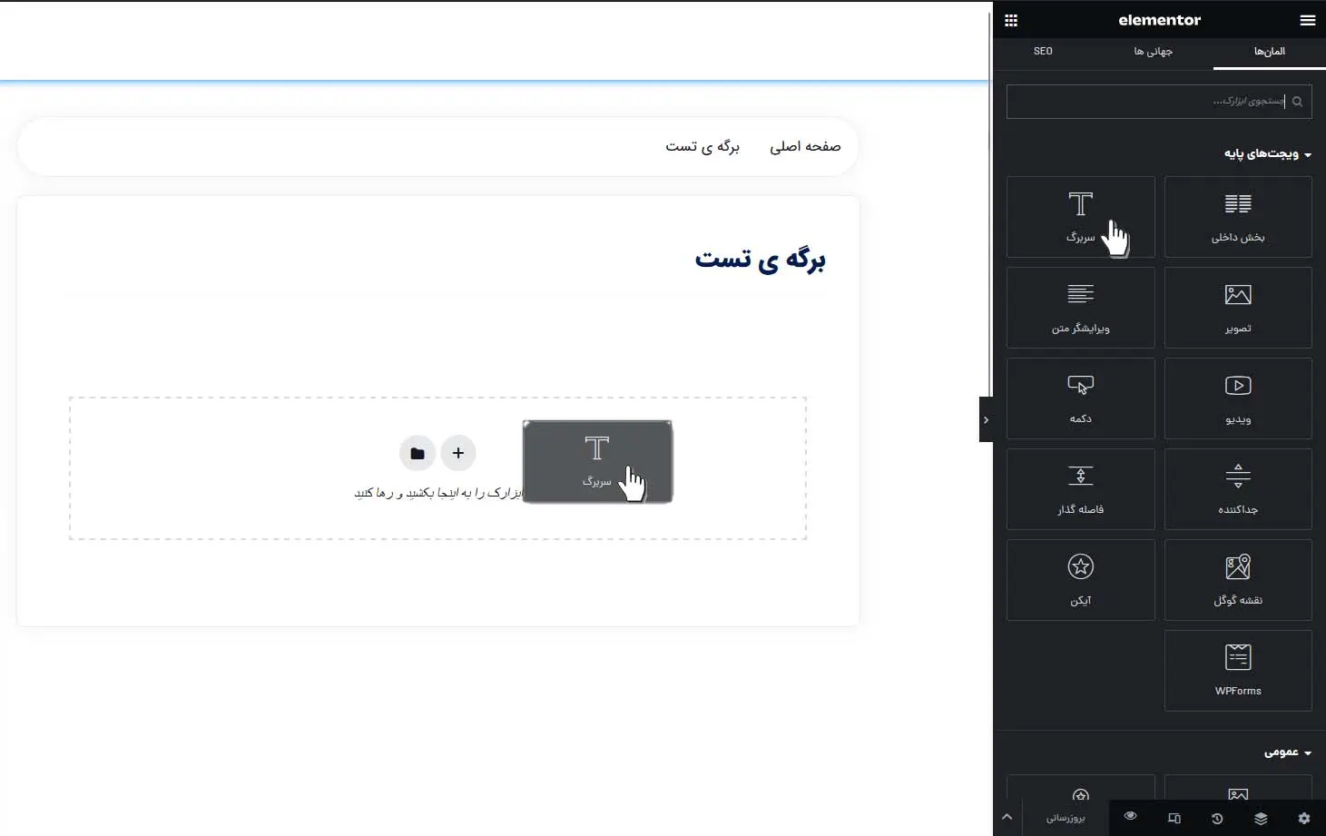Viewport: 1326px width, 836px height.
Task: Select the Icon (آیکن) widget
Action: click(x=1080, y=580)
